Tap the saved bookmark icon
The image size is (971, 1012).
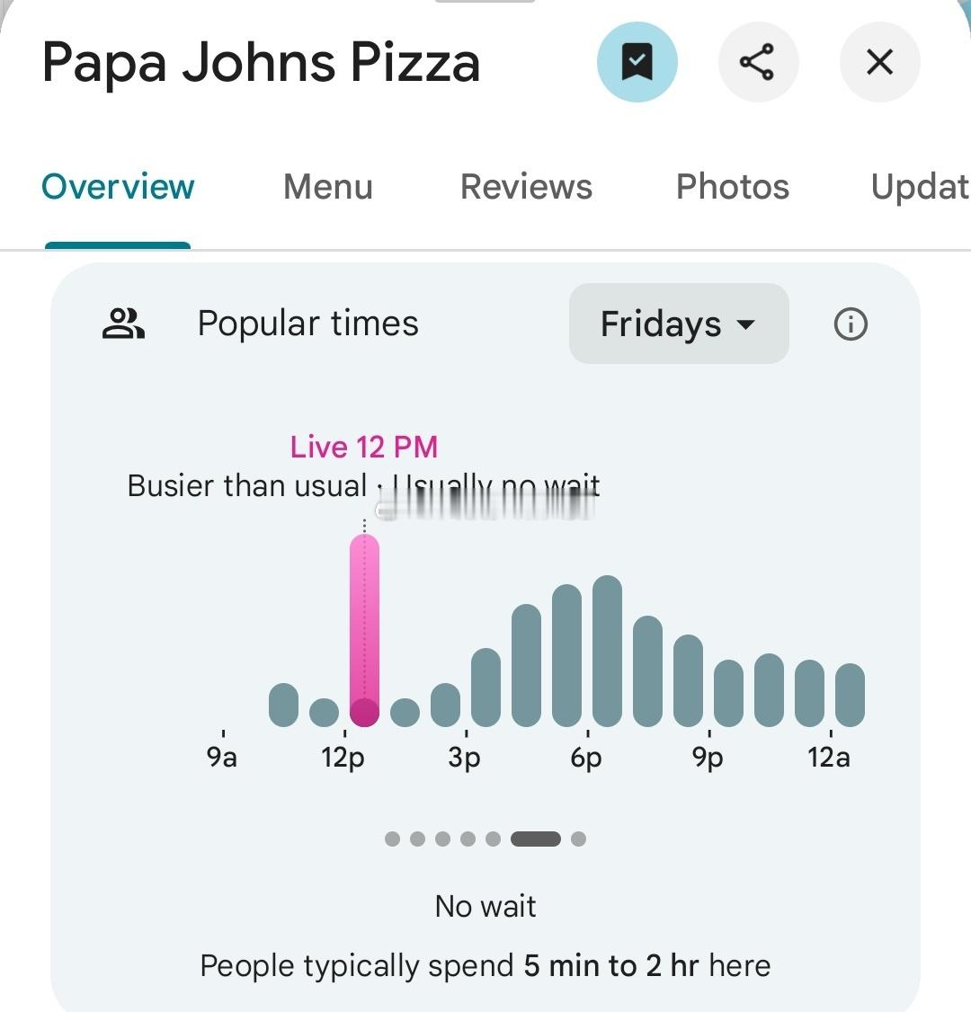pyautogui.click(x=637, y=62)
